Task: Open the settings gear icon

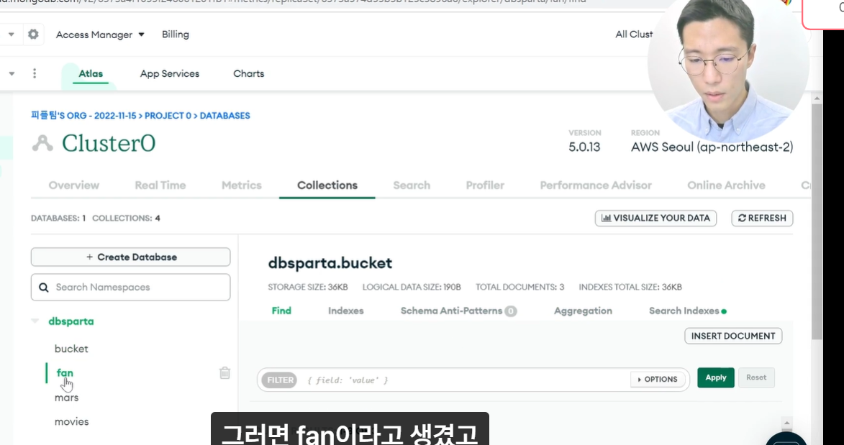Action: [33, 35]
